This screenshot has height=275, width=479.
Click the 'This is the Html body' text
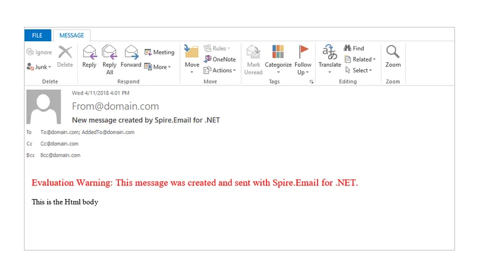65,202
